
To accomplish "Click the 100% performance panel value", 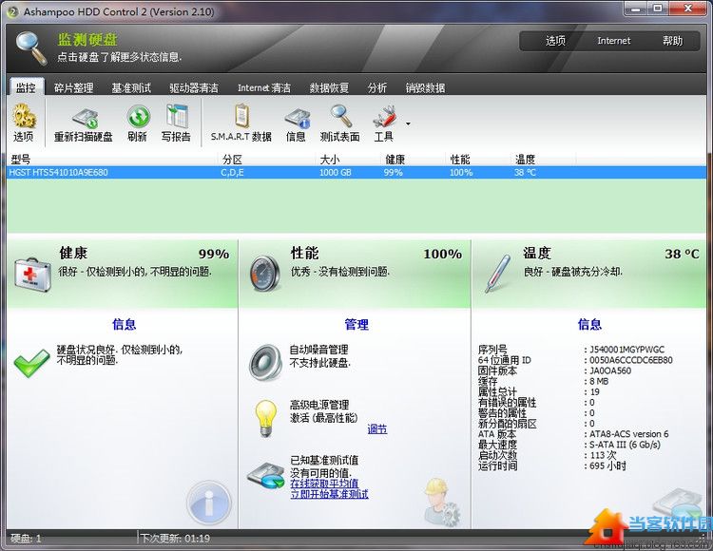I will (442, 254).
